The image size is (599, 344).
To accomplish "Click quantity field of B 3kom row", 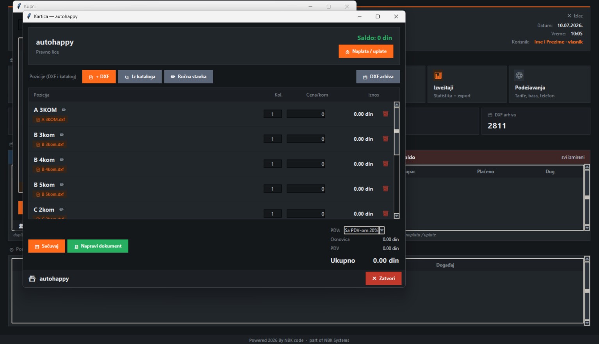I will point(273,139).
